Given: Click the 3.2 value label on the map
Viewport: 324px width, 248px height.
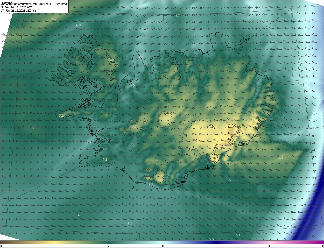Looking at the screenshot, I should tap(61, 115).
